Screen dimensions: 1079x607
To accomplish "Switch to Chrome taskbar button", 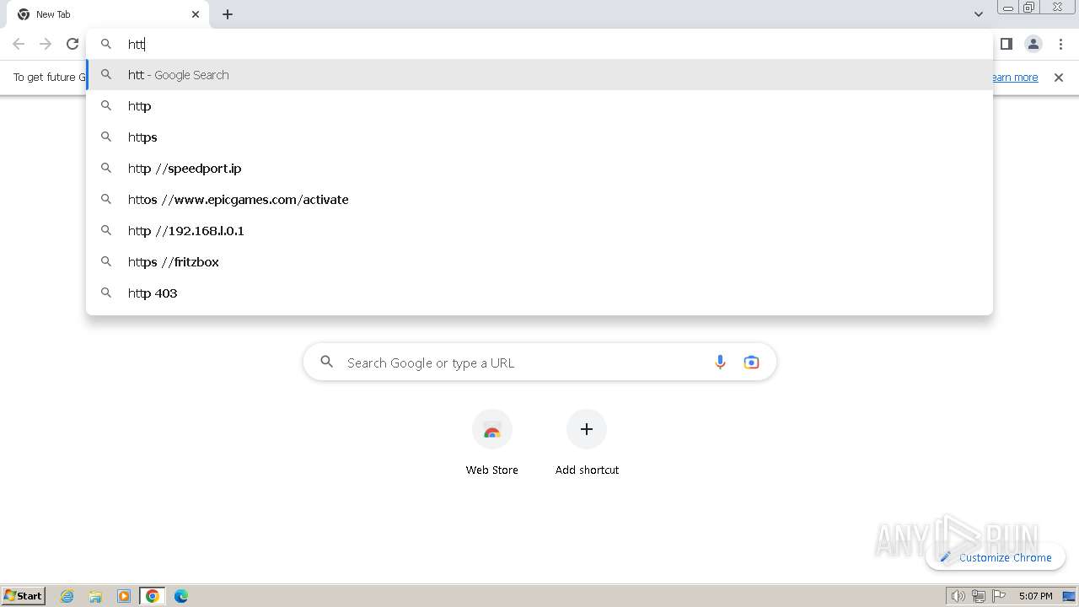I will pos(153,596).
